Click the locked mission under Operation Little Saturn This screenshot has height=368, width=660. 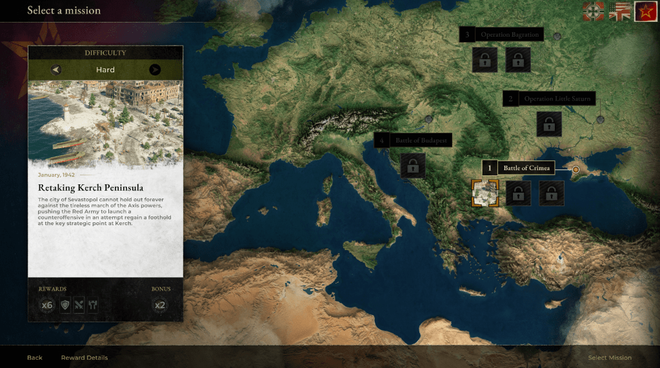click(x=549, y=124)
